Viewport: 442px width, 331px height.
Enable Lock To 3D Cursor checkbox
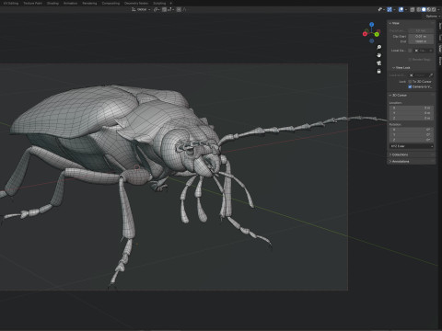(410, 82)
